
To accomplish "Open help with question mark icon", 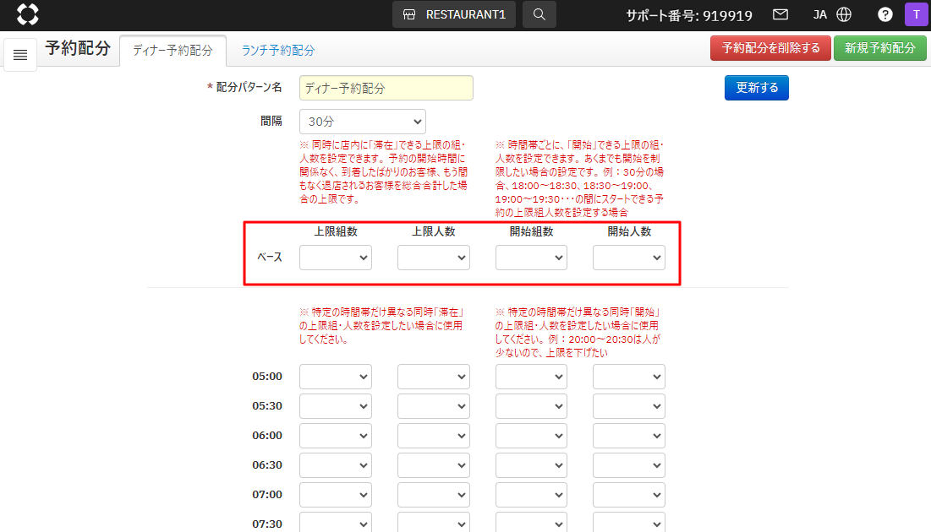I will (884, 14).
